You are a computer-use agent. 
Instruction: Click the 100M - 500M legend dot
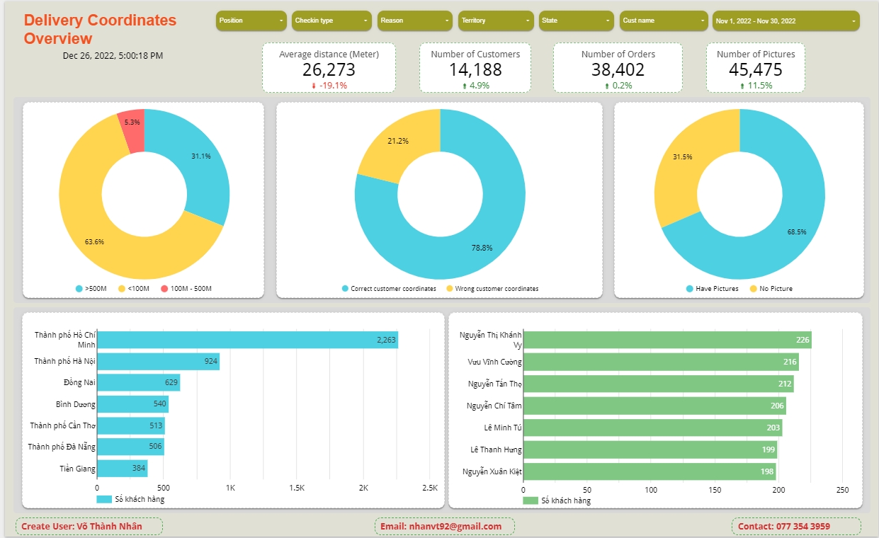pos(164,289)
